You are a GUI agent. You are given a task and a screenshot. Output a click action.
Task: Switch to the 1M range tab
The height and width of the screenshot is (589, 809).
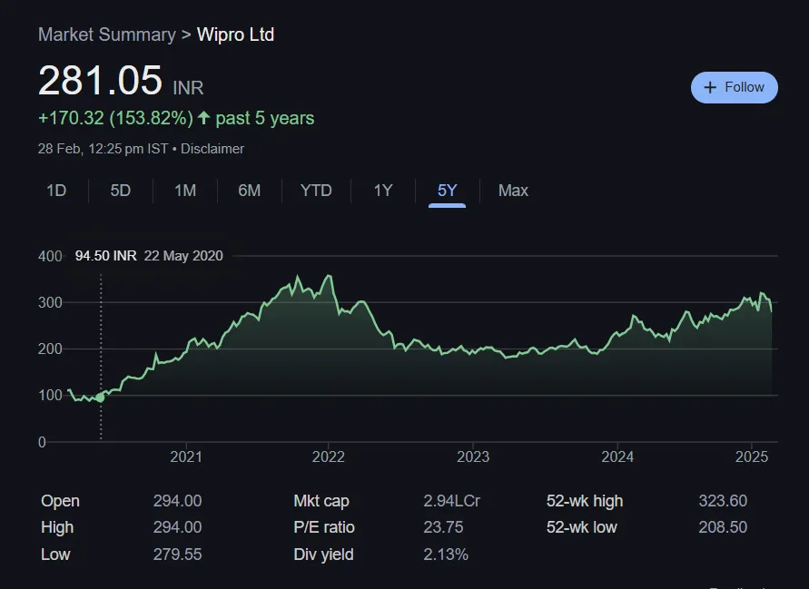185,191
